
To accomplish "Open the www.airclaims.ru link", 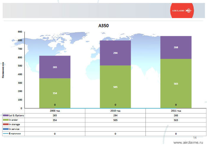I will (x=188, y=142).
